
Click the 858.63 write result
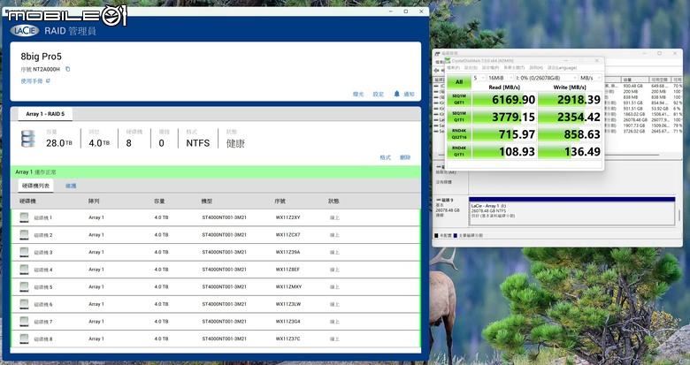pyautogui.click(x=570, y=134)
